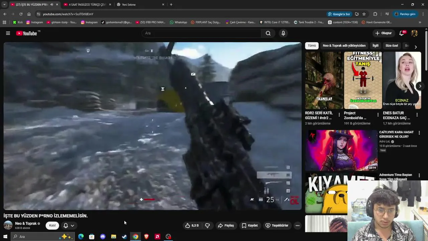The image size is (428, 241).
Task: Open the browser home page button
Action: [x=29, y=14]
